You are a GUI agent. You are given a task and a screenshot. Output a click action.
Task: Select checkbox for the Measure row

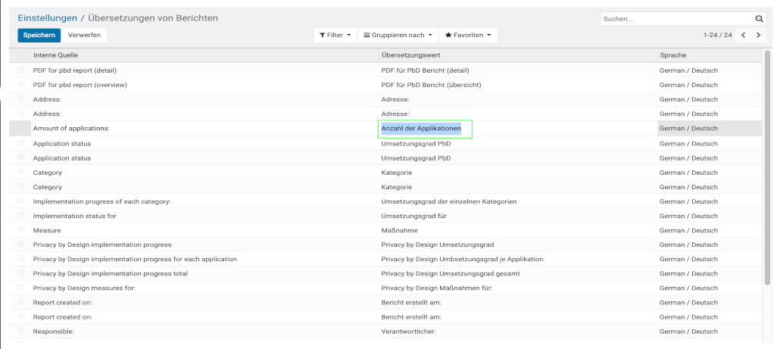pos(21,230)
